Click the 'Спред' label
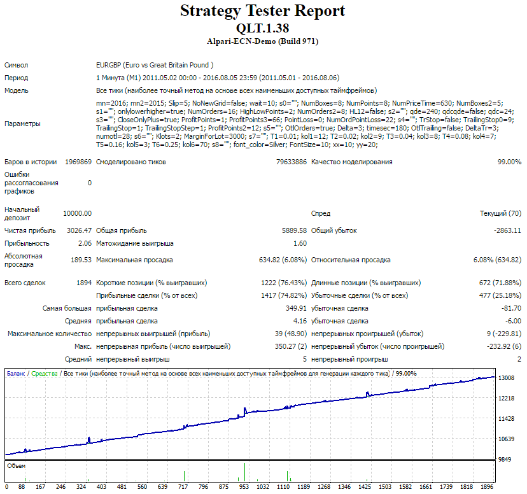527x494 pixels. (x=321, y=213)
